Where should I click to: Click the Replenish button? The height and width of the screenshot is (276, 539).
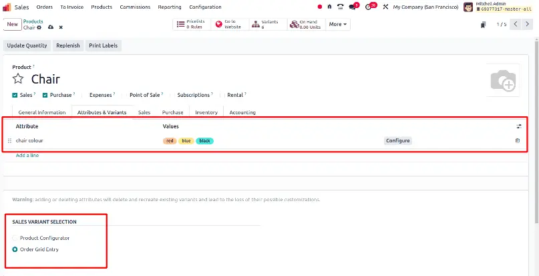[x=68, y=45]
